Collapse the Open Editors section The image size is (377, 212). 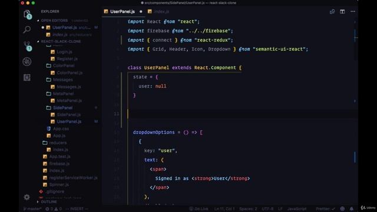point(54,21)
